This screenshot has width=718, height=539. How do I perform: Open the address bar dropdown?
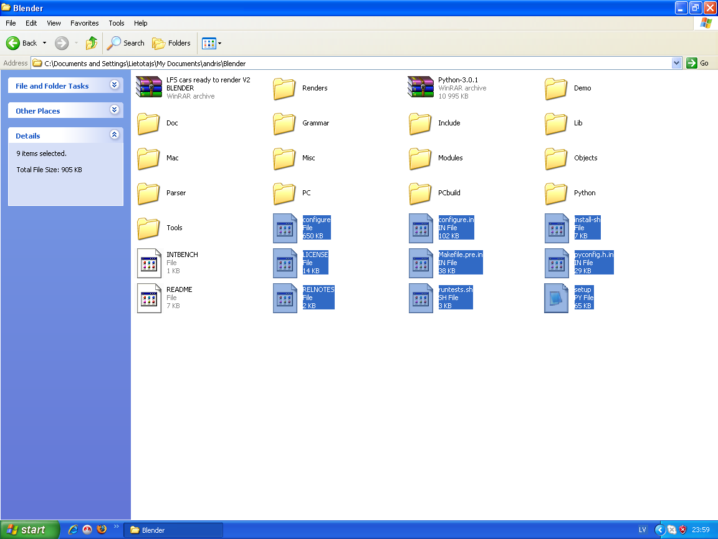[676, 63]
